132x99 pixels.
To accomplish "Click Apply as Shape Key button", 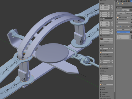I will 129,13.
